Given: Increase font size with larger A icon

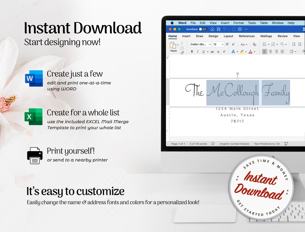Looking at the screenshot, I should [227, 44].
